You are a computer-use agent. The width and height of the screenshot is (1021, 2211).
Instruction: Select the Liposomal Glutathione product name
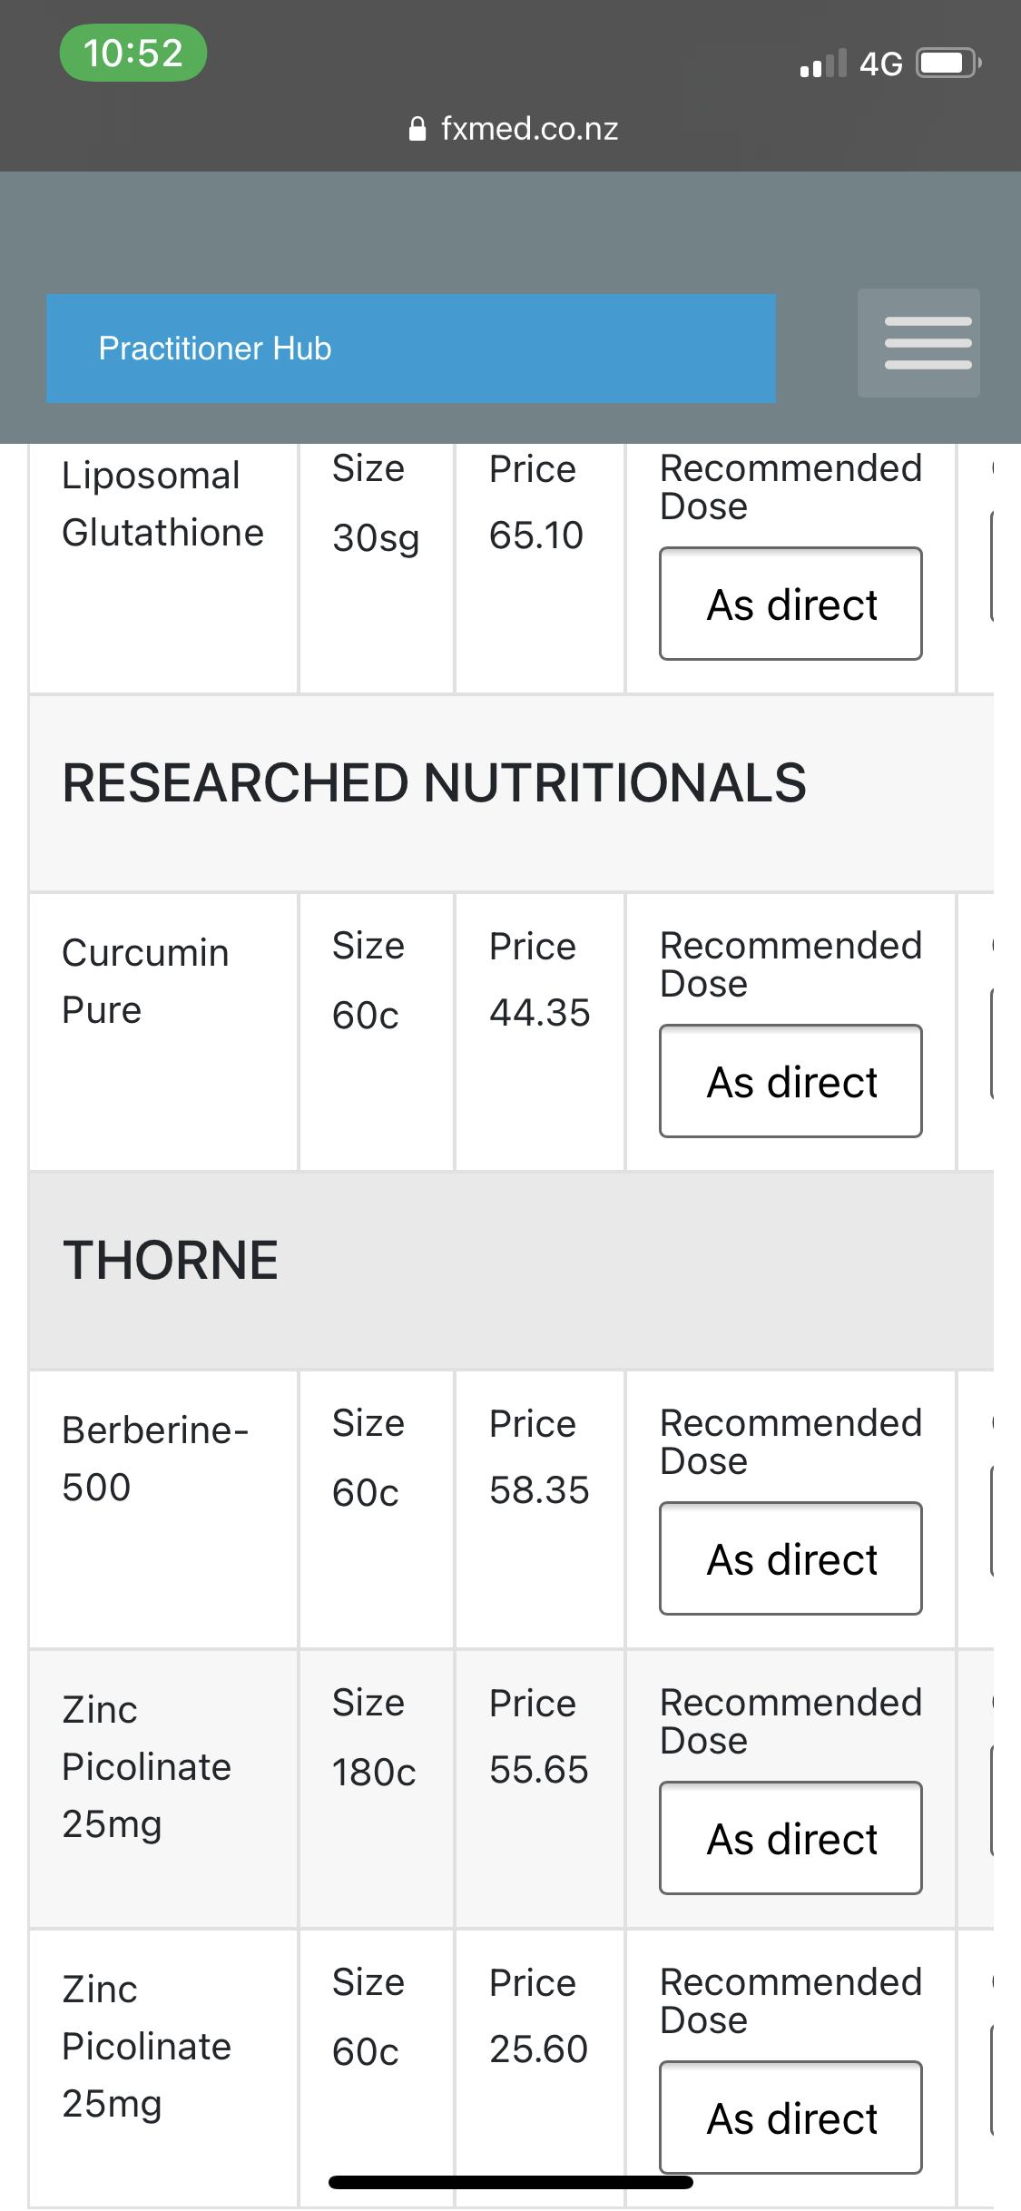162,504
